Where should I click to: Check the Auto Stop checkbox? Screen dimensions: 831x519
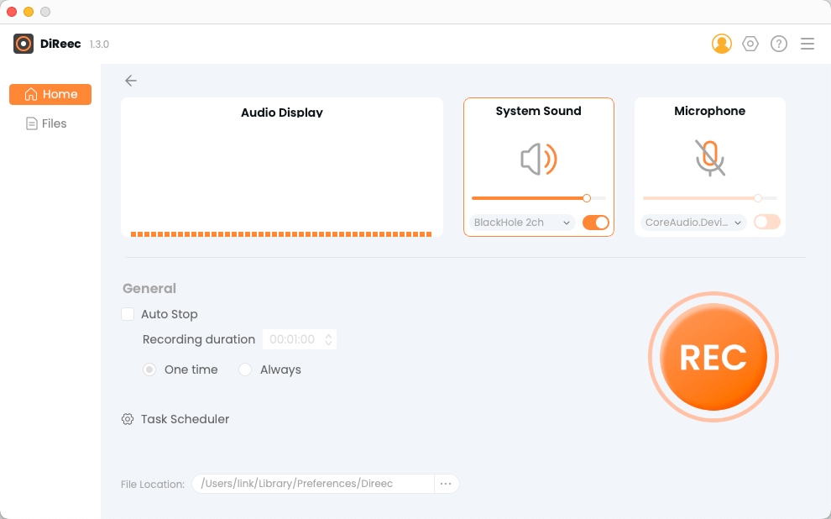click(x=128, y=314)
